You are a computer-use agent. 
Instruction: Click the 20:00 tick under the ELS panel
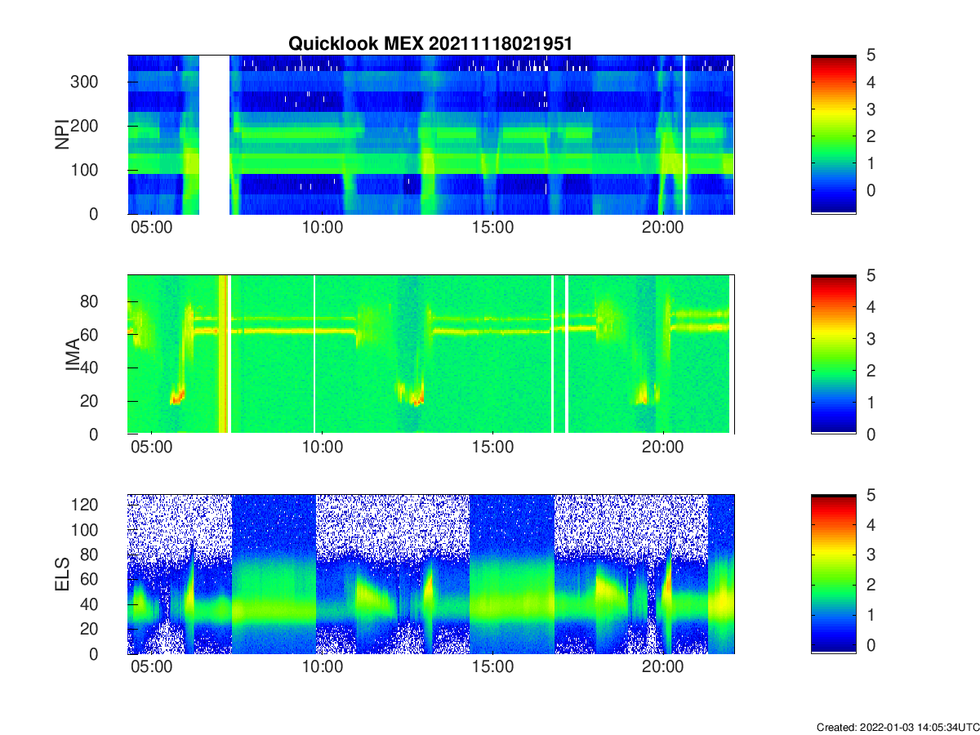click(x=662, y=668)
